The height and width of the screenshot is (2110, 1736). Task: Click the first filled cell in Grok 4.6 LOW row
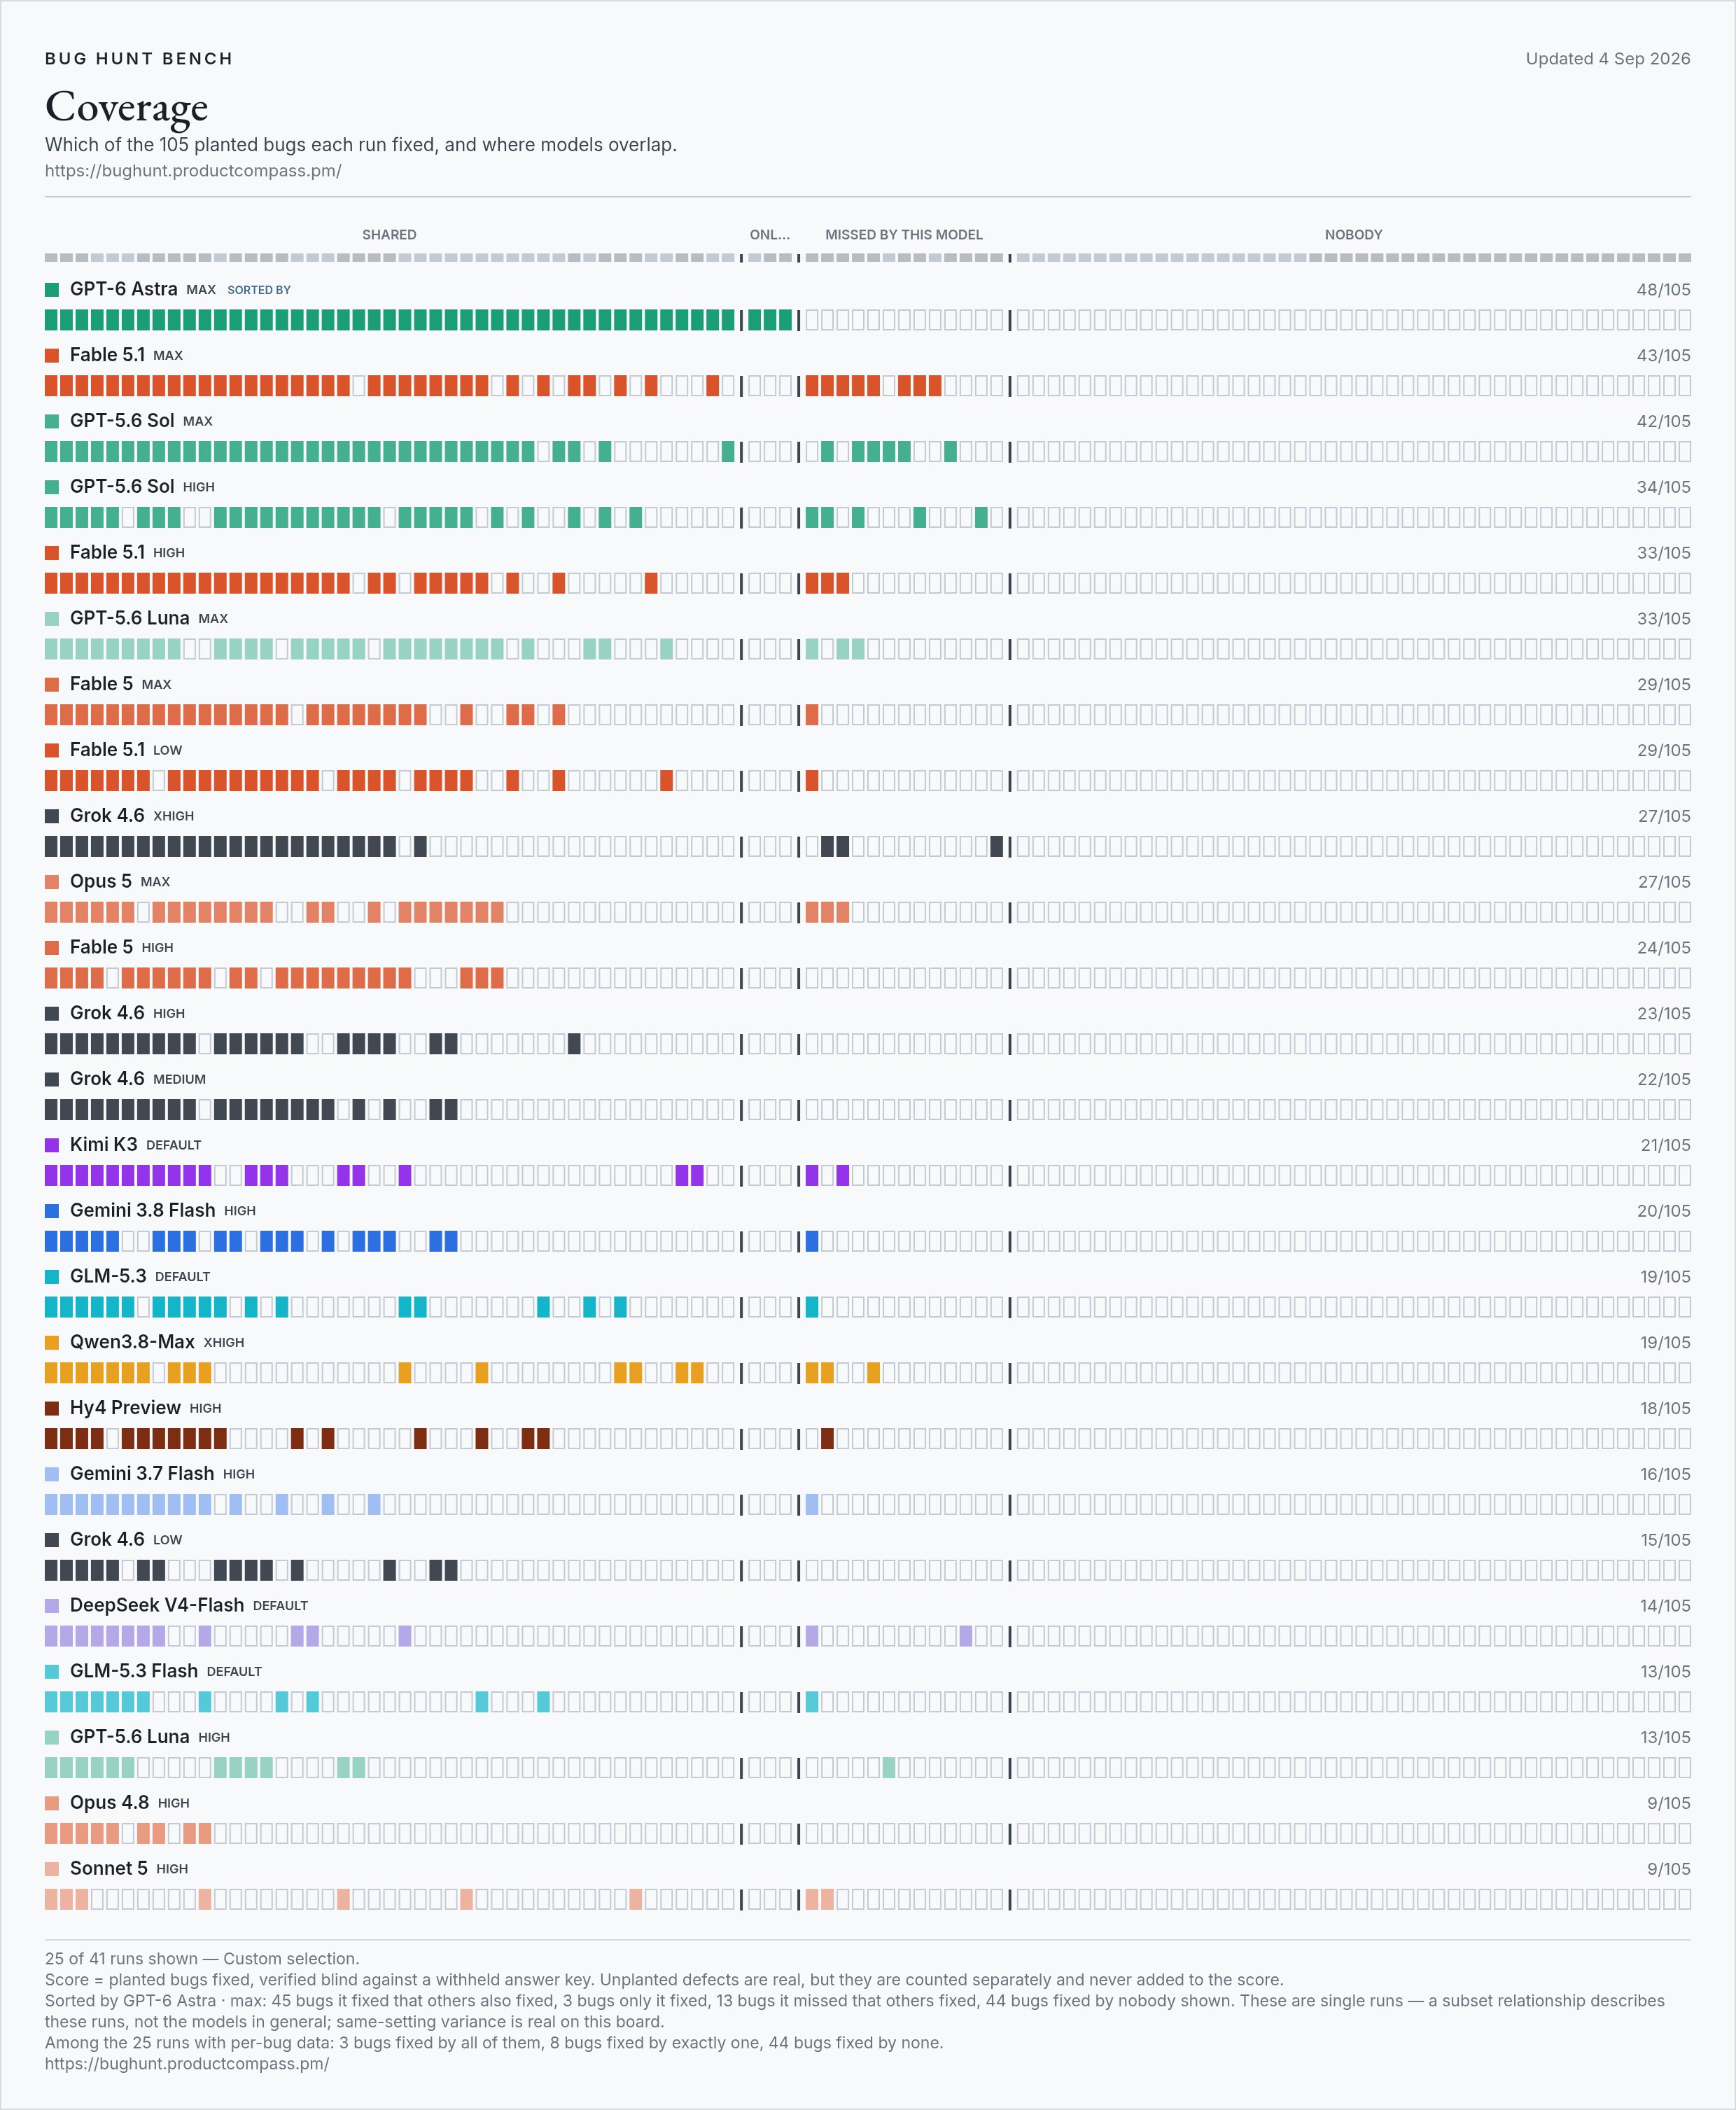click(x=52, y=1570)
